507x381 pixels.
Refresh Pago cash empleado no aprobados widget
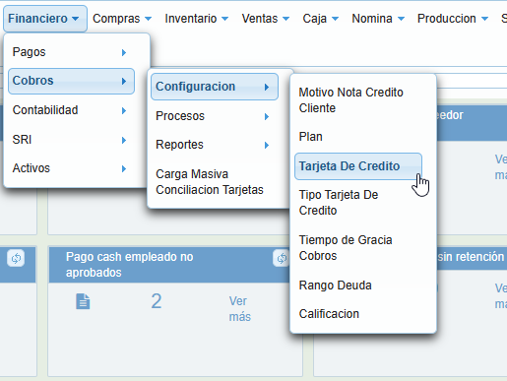pyautogui.click(x=282, y=258)
